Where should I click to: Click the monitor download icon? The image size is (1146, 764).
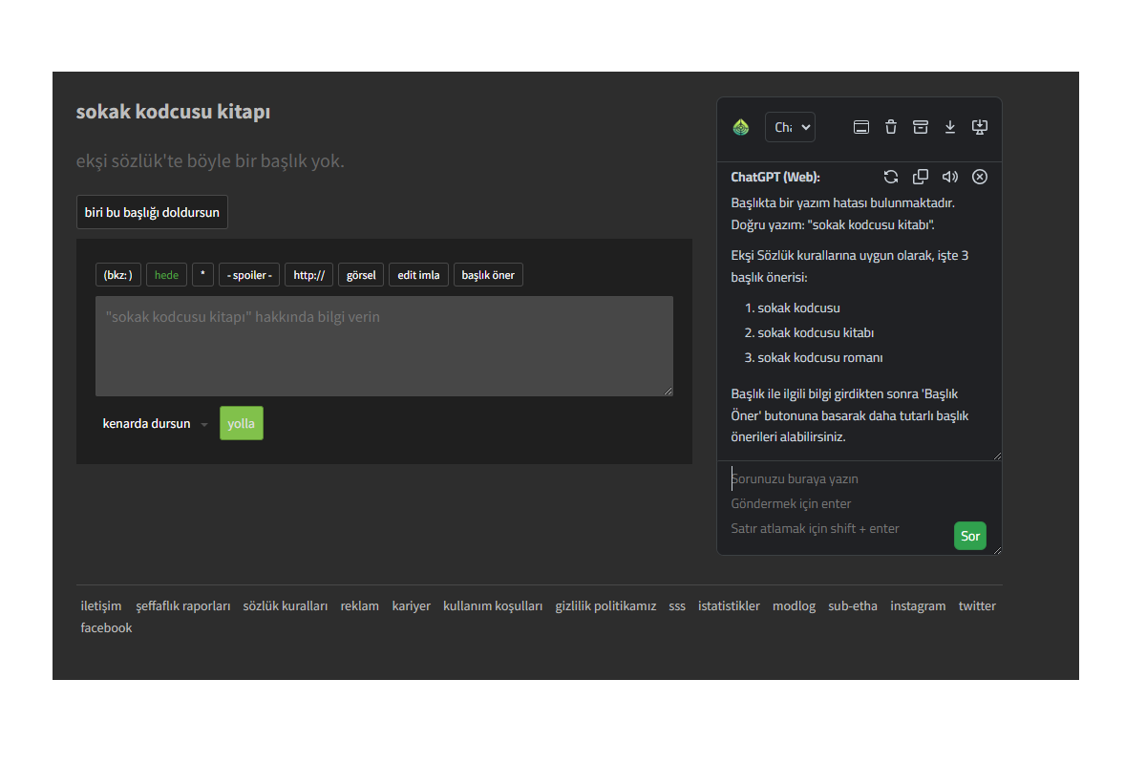[x=979, y=127]
